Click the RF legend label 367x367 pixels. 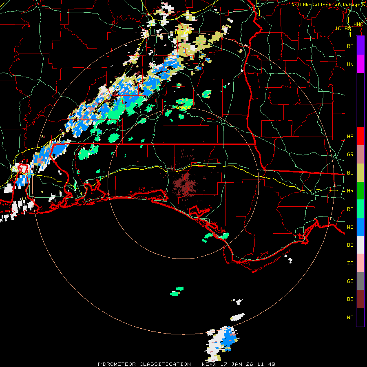click(x=350, y=46)
